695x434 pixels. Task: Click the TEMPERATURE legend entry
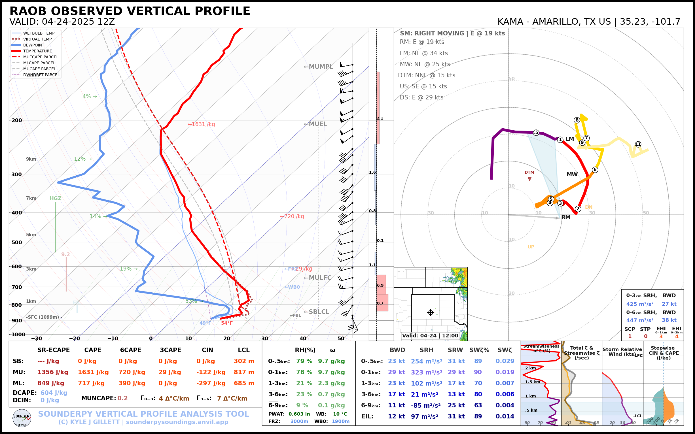pos(37,51)
